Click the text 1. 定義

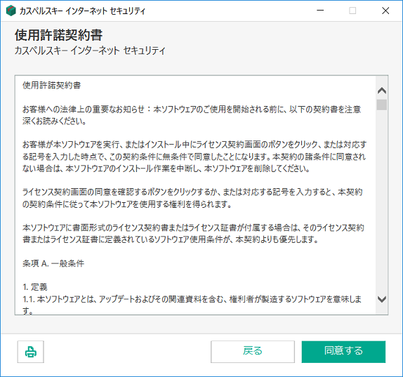(35, 287)
